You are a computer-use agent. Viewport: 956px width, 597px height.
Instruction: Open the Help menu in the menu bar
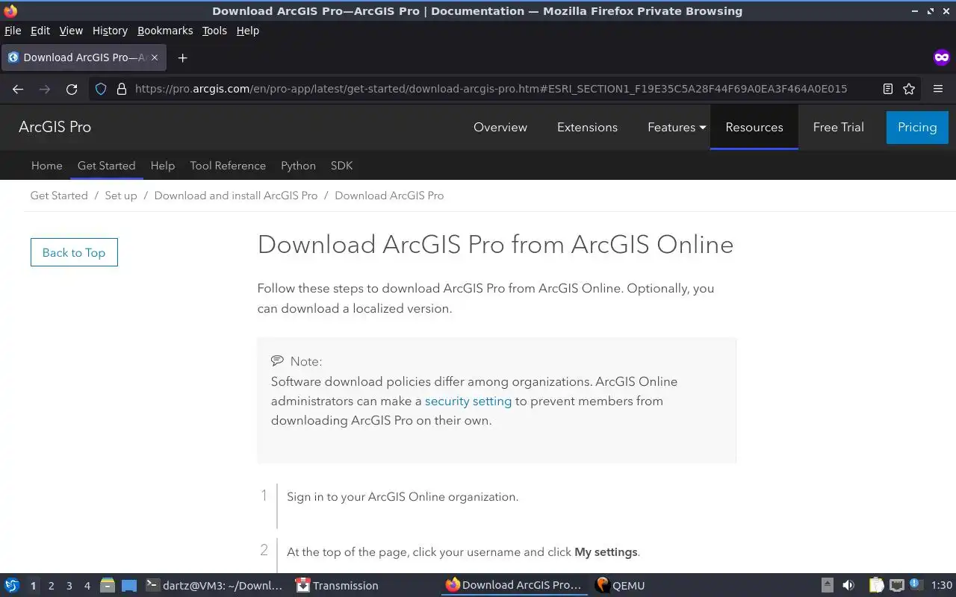(x=247, y=31)
